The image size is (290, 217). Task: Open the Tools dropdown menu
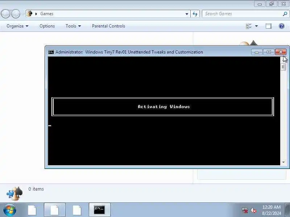tap(73, 26)
